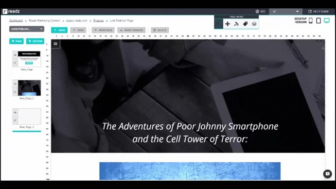The image size is (336, 189).
Task: Open the settings icon for New_Page thumbnail
Action: (15, 55)
